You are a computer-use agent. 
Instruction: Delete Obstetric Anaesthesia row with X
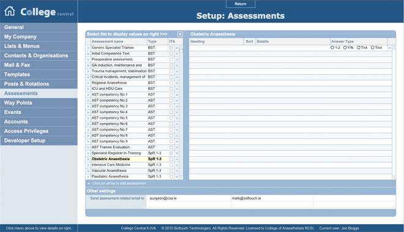point(177,159)
